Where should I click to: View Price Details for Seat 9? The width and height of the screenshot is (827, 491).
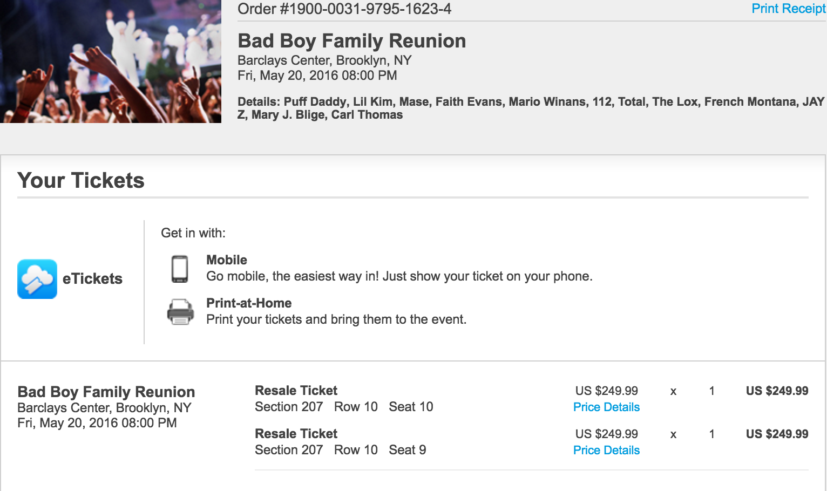tap(606, 451)
